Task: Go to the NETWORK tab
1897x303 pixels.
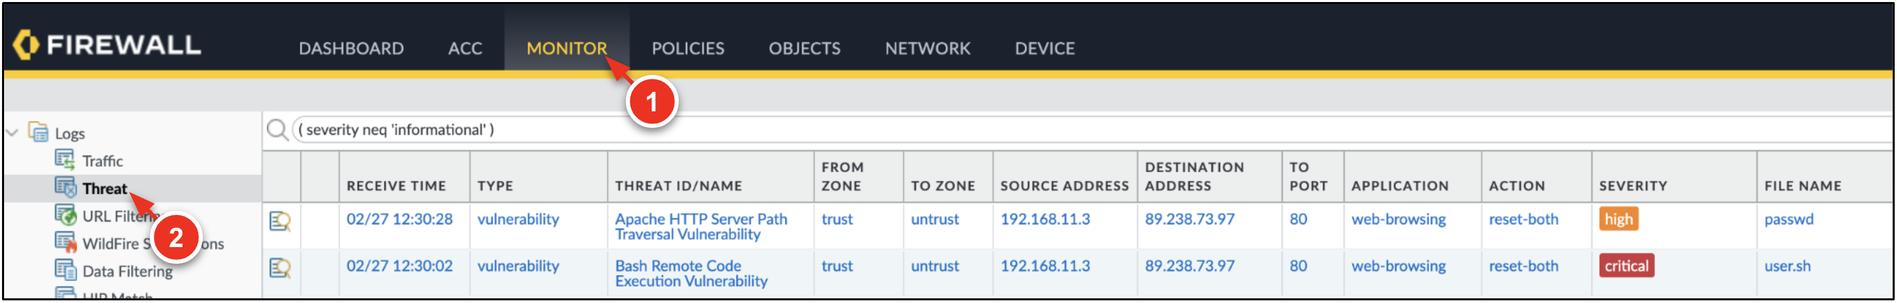Action: (927, 49)
